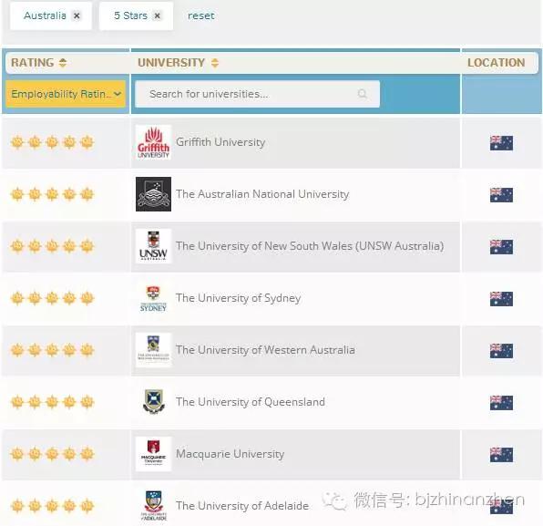The image size is (543, 526).
Task: Open the Macquarie University link
Action: coord(231,454)
